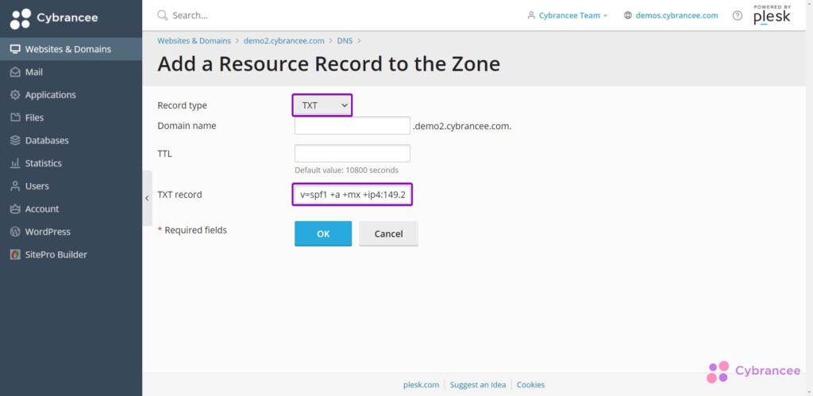813x396 pixels.
Task: Follow the DNS breadcrumb link
Action: tap(345, 40)
